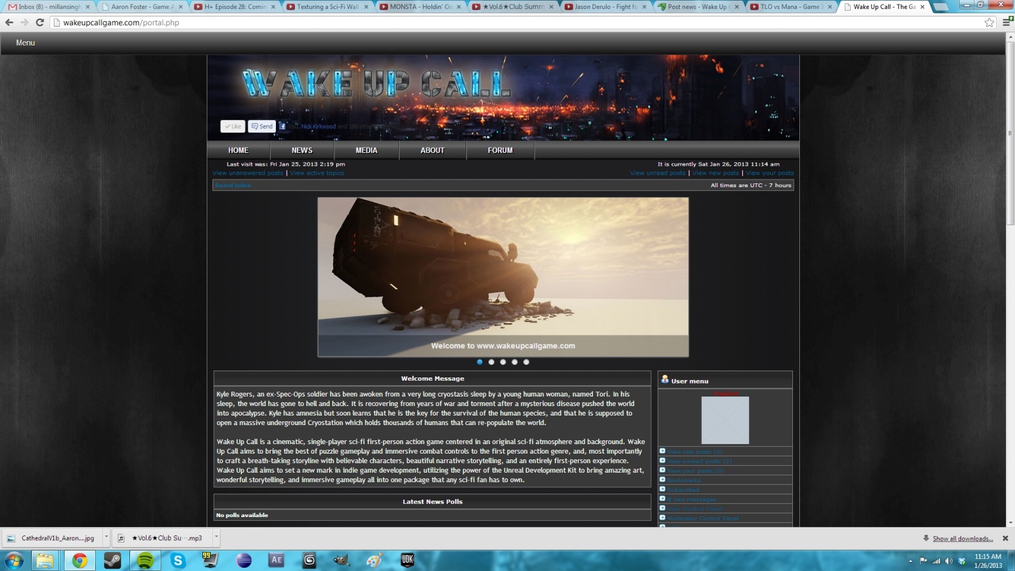1015x571 pixels.
Task: Click arrow icon beside 0 new messages
Action: [662, 499]
